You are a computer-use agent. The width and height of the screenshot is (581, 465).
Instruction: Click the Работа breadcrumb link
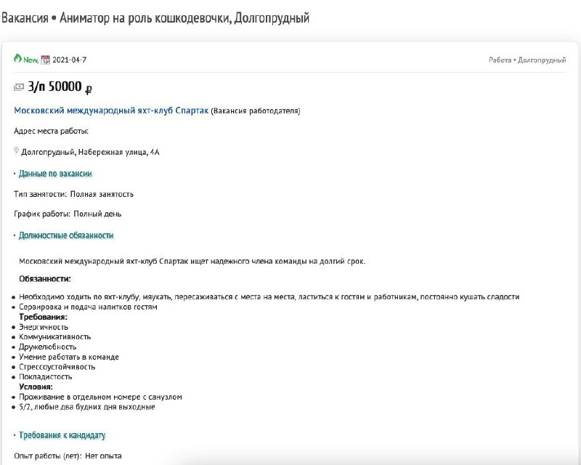click(500, 60)
